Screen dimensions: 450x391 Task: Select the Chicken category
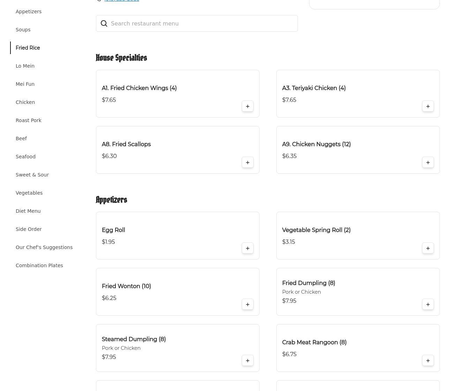click(x=25, y=102)
